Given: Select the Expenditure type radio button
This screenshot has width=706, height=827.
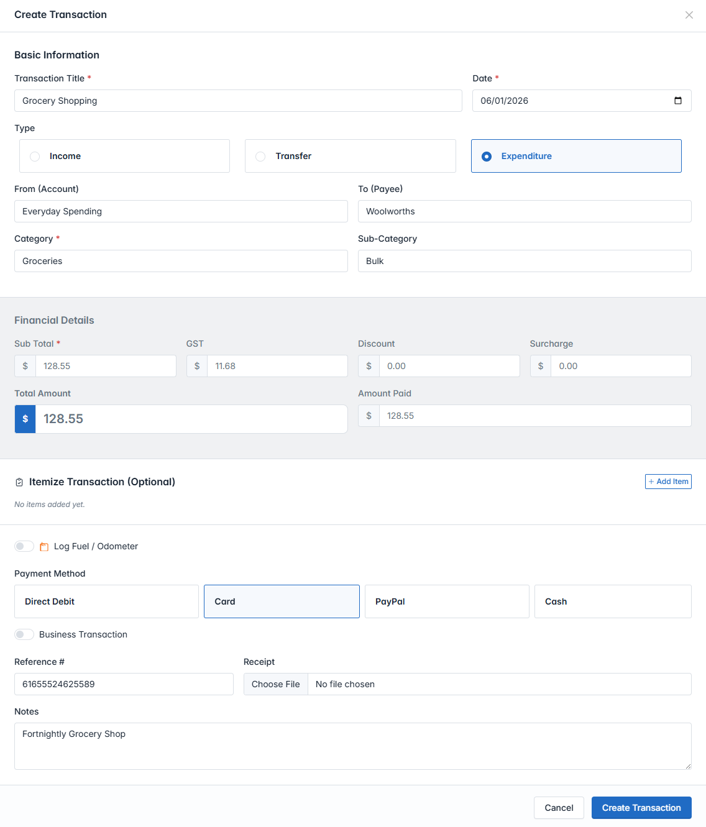Looking at the screenshot, I should 487,157.
